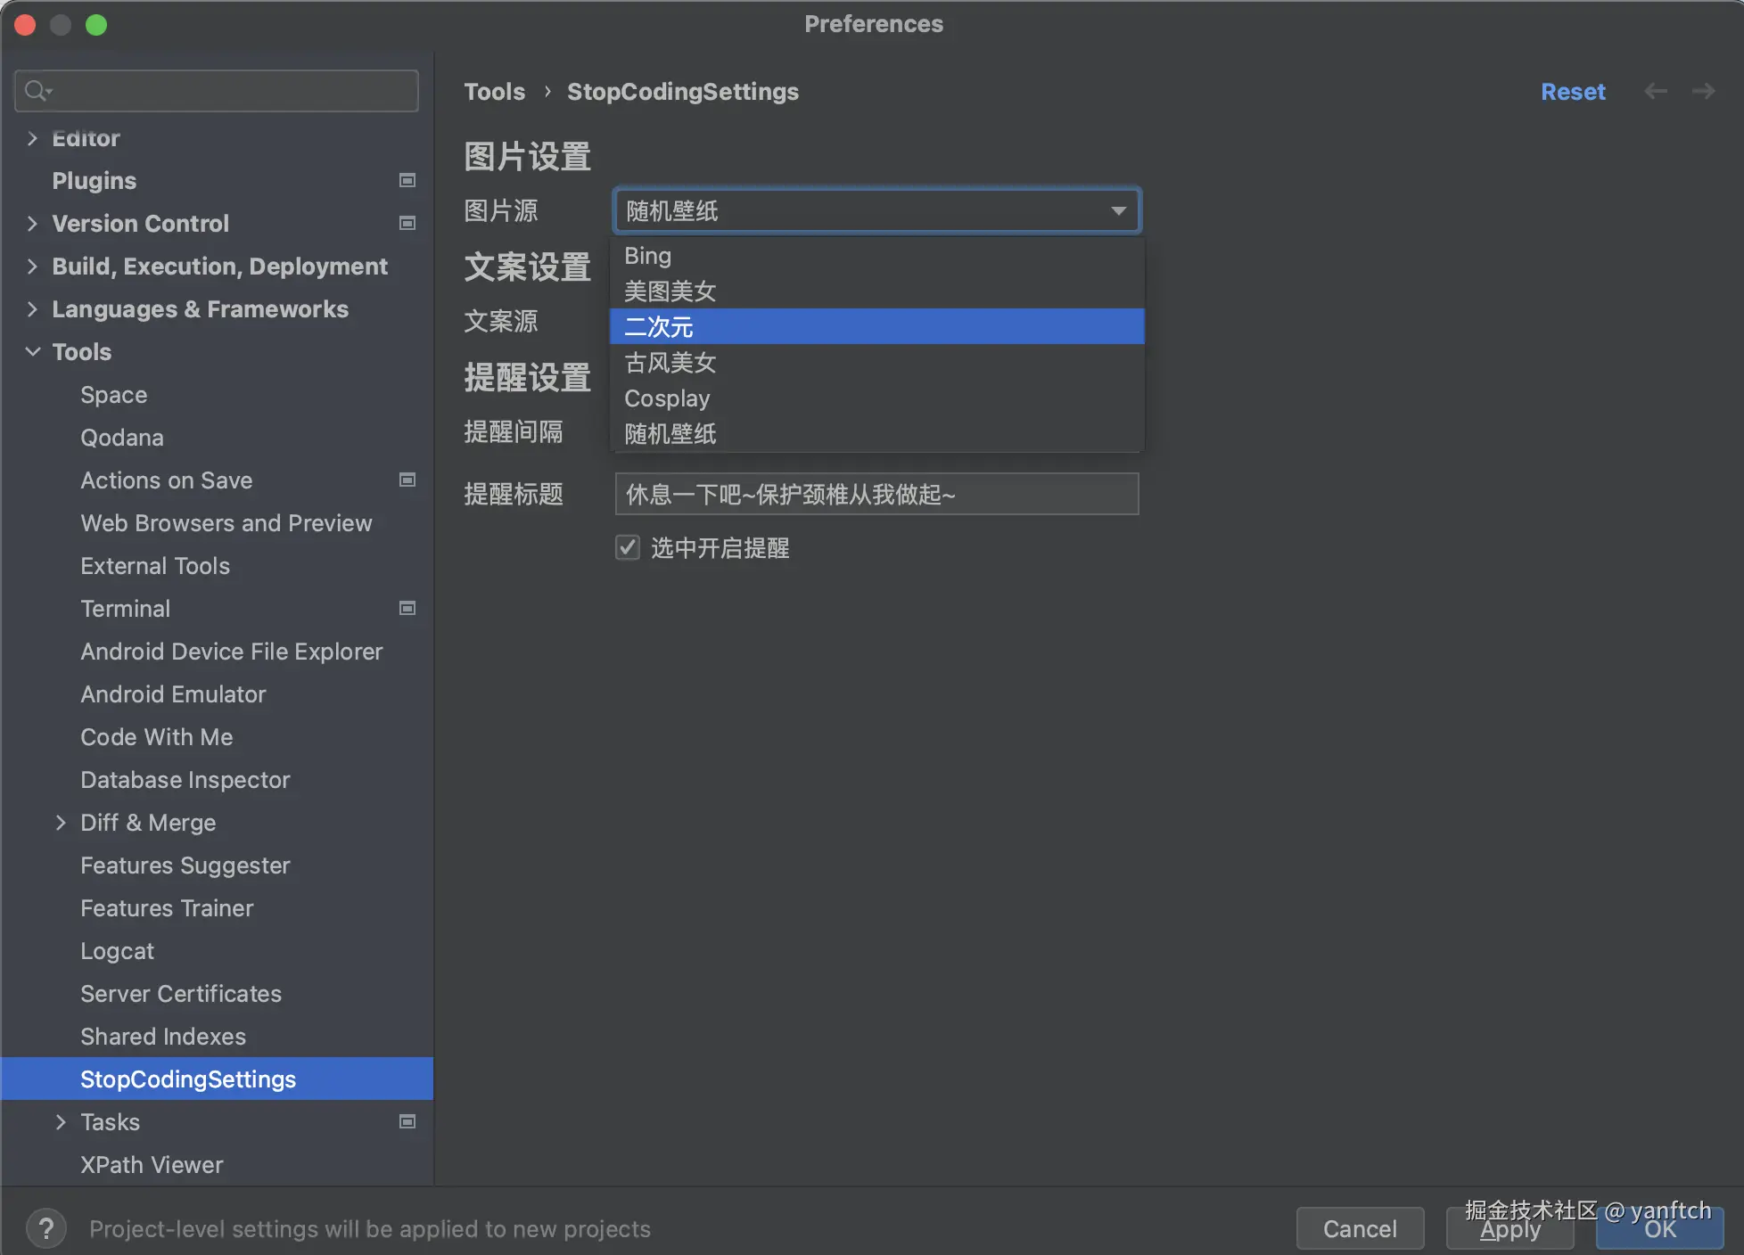
Task: Click the forward navigation arrow
Action: (1703, 91)
